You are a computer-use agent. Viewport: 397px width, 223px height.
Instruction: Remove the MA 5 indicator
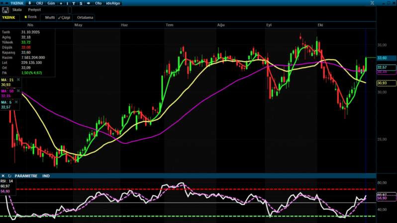(17, 102)
